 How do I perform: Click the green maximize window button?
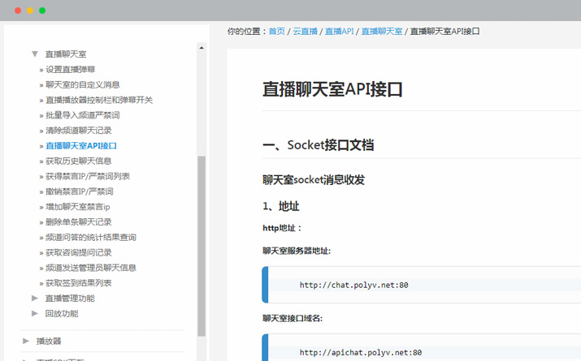[x=42, y=11]
